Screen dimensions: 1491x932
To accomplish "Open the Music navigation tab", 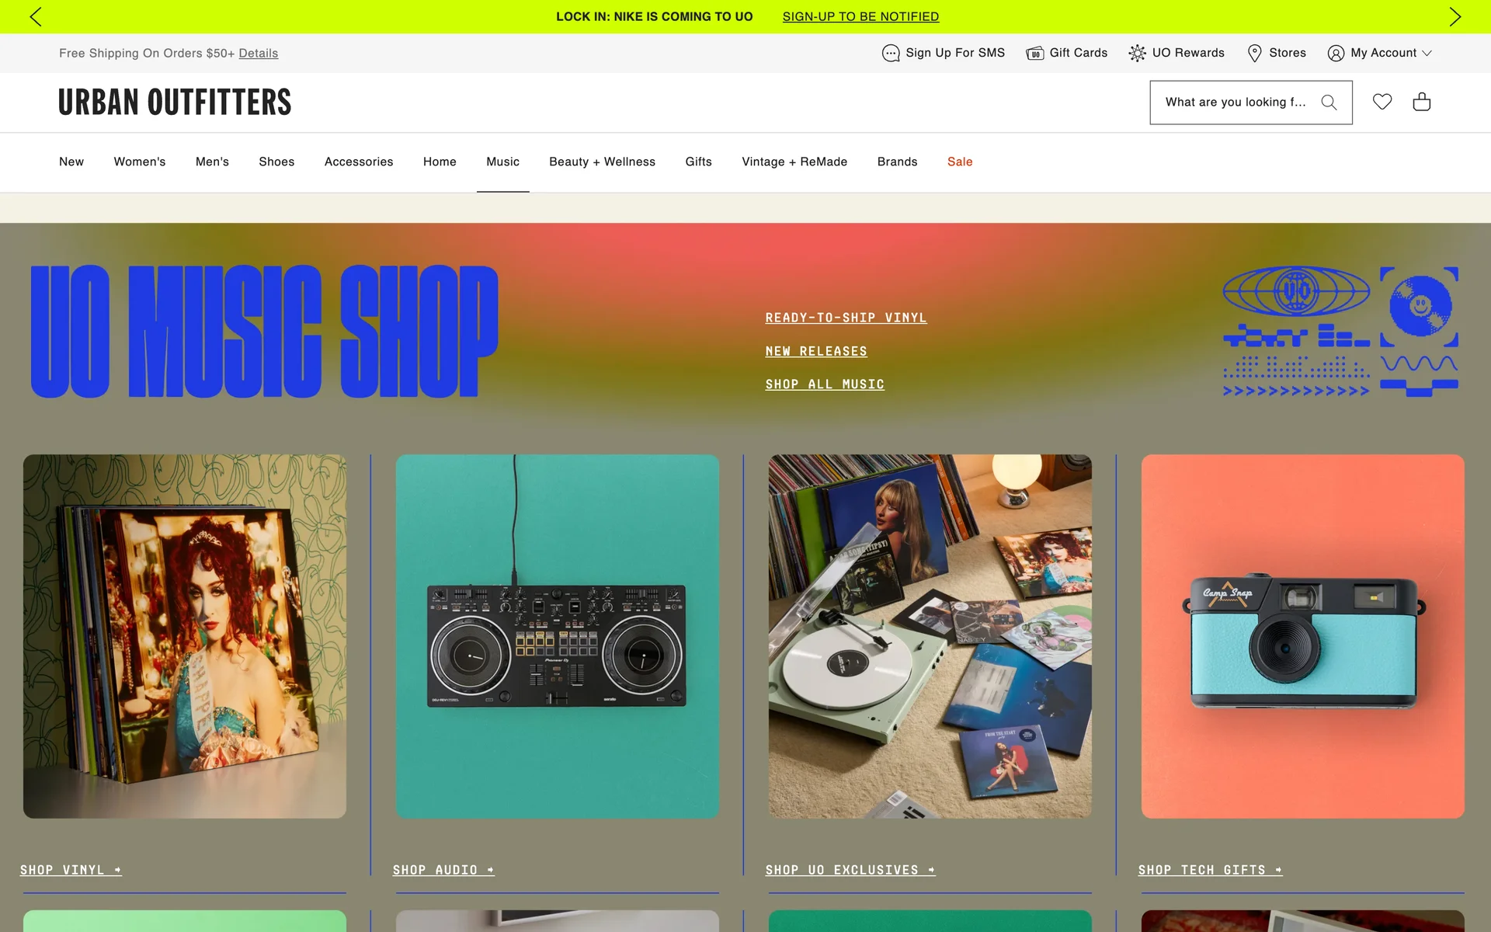I will (x=502, y=162).
